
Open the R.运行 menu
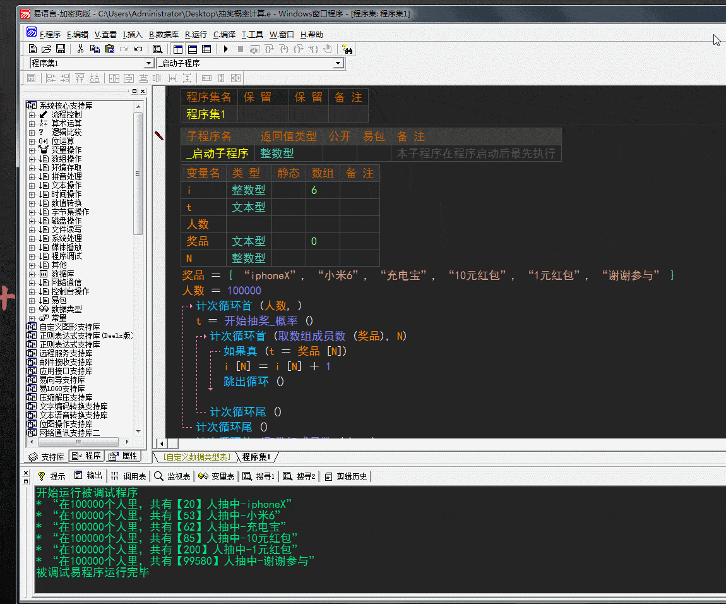coord(196,35)
